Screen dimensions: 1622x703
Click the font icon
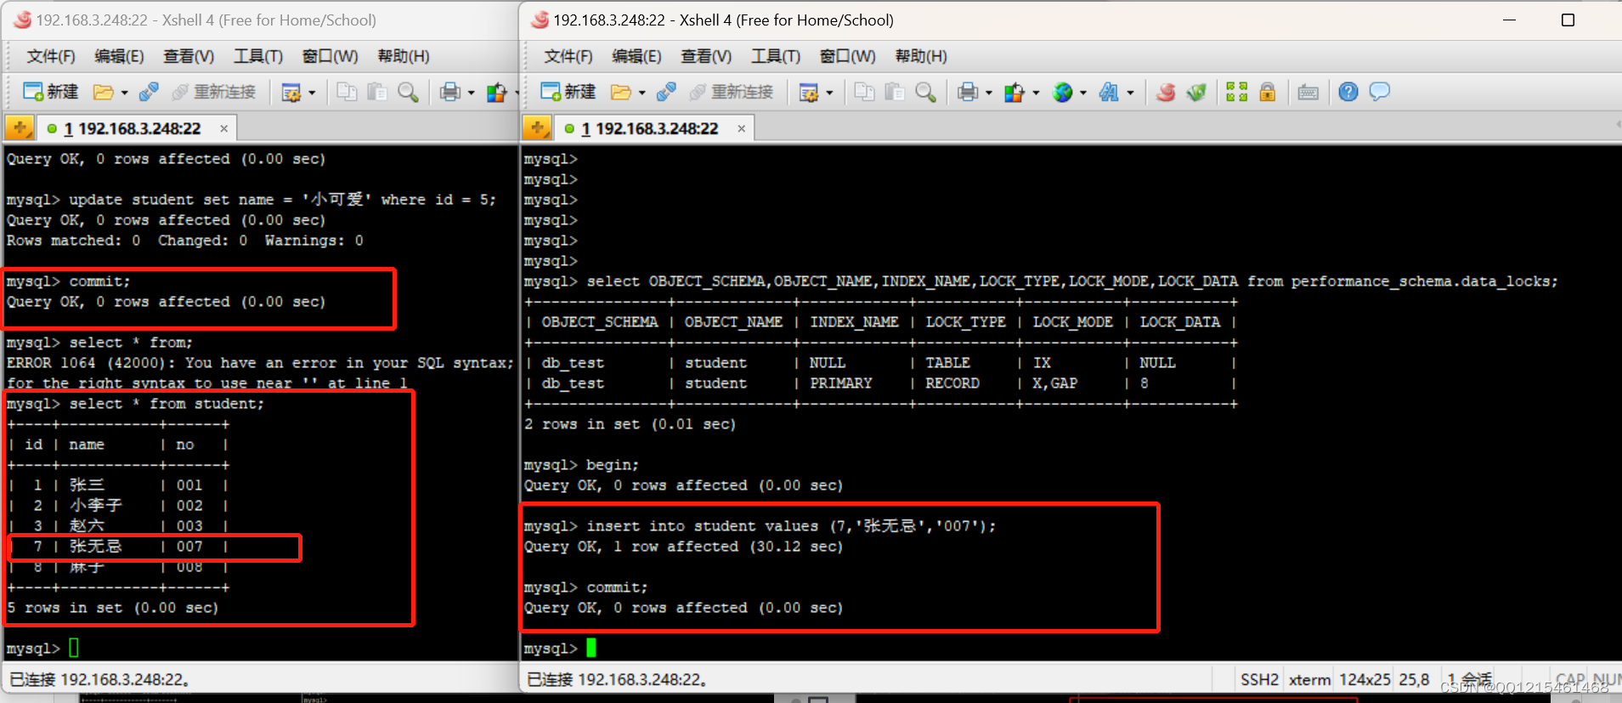point(1109,92)
